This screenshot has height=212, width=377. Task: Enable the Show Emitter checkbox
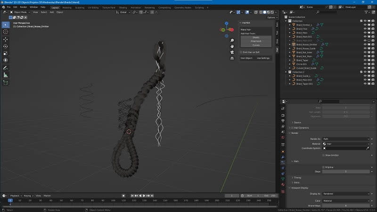324,155
